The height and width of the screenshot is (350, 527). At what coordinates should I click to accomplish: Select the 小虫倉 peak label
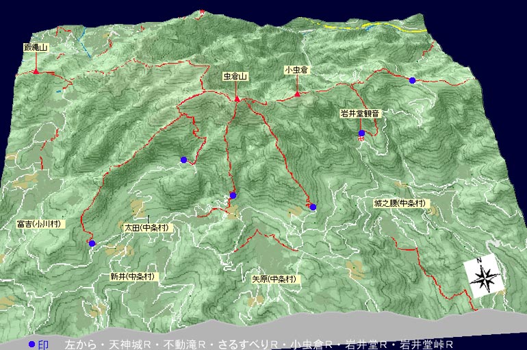297,70
